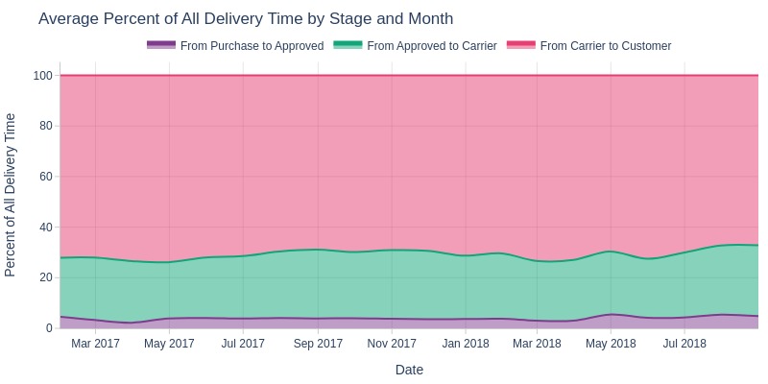Click the Mar 2017 x-axis label
The image size is (768, 384).
[95, 344]
